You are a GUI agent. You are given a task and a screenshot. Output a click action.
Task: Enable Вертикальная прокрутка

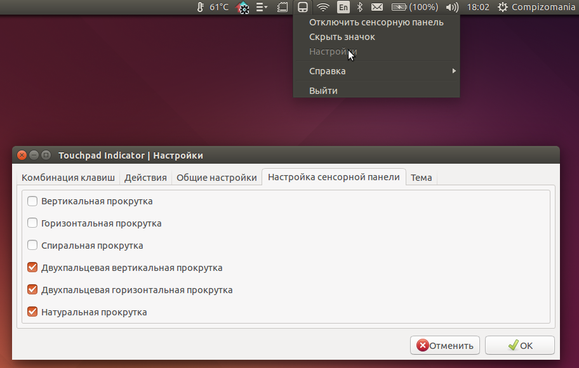pos(32,200)
